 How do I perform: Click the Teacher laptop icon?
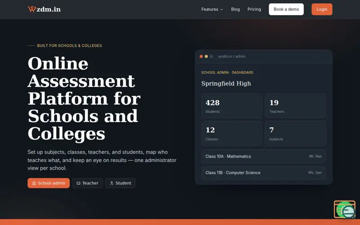[78, 183]
